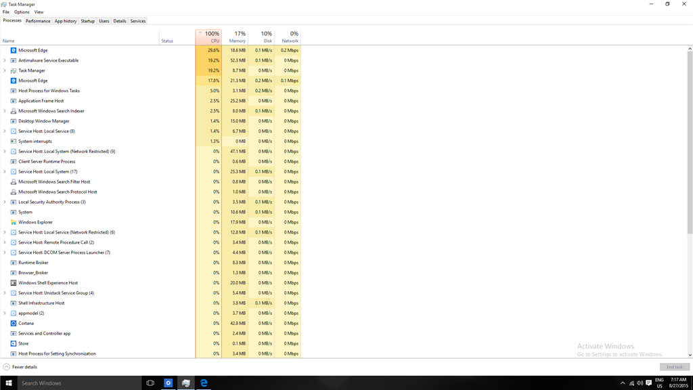Viewport: 693px width, 390px height.
Task: Click the network icon in the system tray
Action: coord(632,383)
